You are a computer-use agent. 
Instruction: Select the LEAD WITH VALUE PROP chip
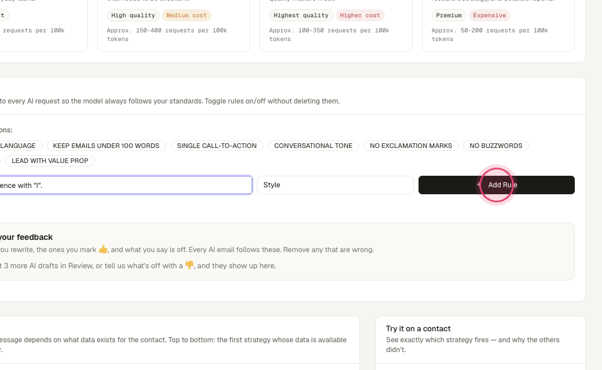[x=50, y=161]
